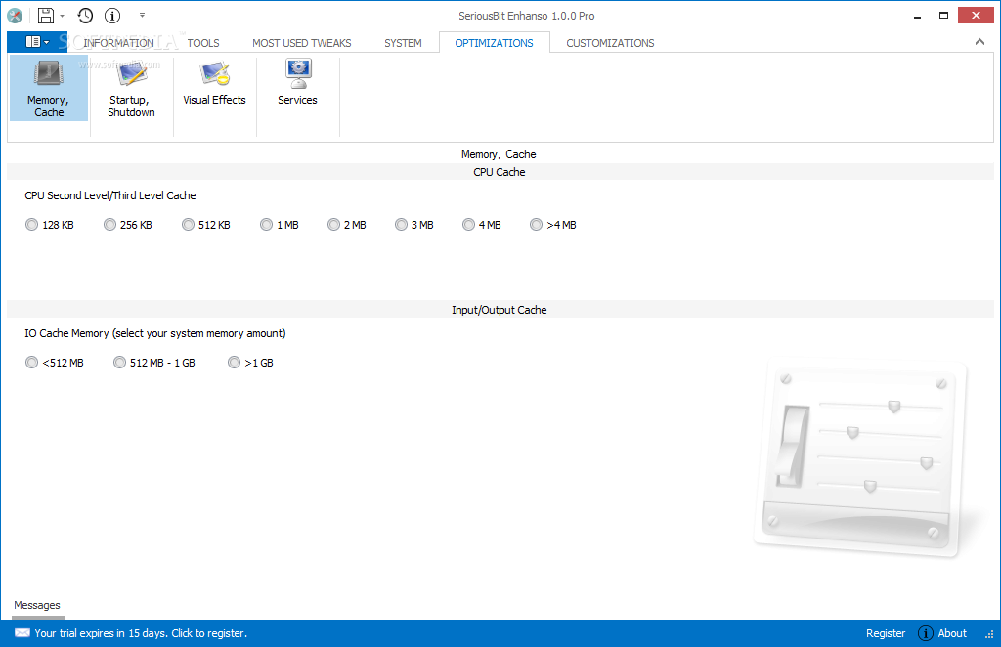1001x647 pixels.
Task: Click the envelope icon in status bar
Action: [22, 633]
